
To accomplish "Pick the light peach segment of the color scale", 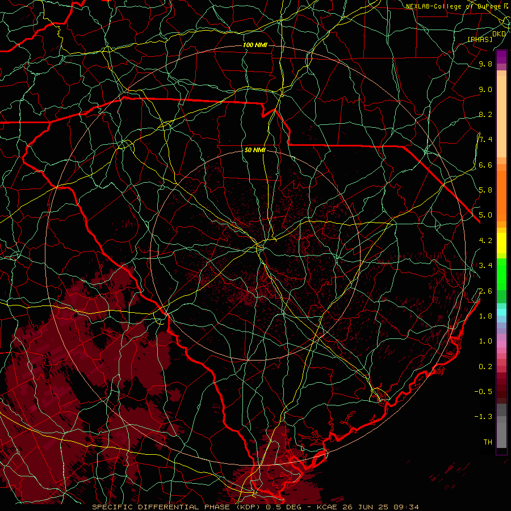I will [501, 118].
